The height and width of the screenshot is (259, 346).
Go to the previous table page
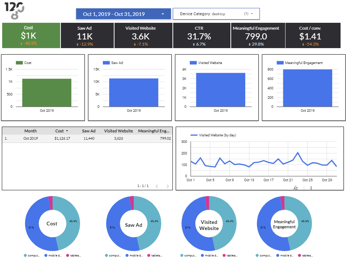pos(157,186)
